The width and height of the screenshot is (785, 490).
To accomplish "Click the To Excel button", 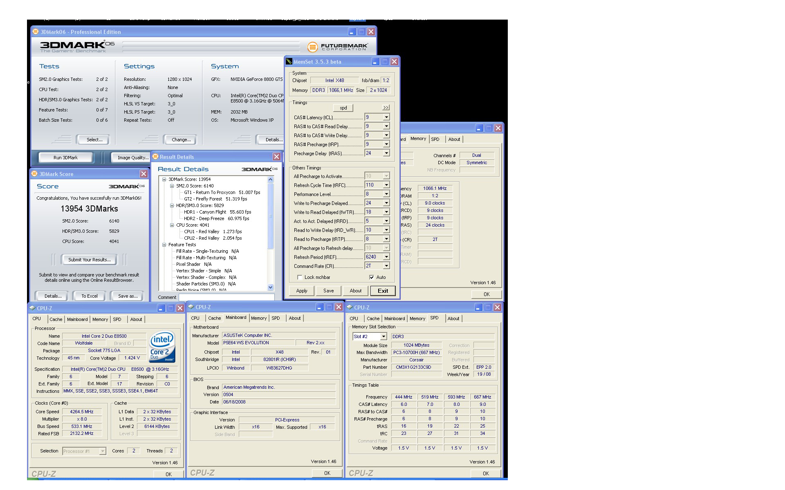I will [x=89, y=296].
